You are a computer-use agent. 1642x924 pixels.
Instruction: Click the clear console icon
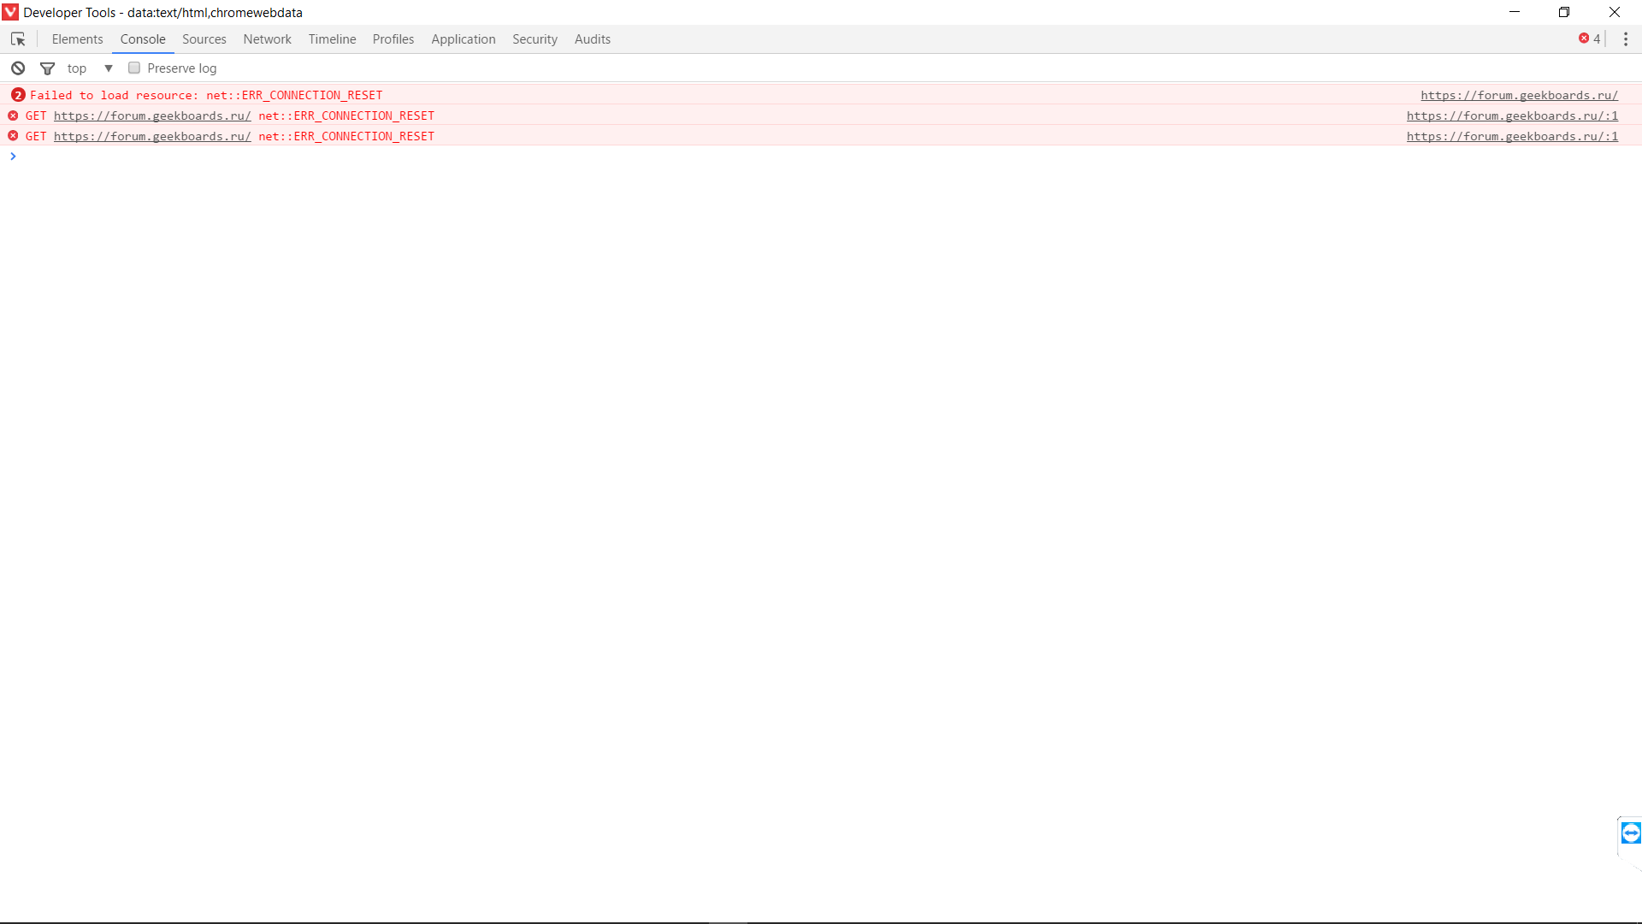point(18,68)
